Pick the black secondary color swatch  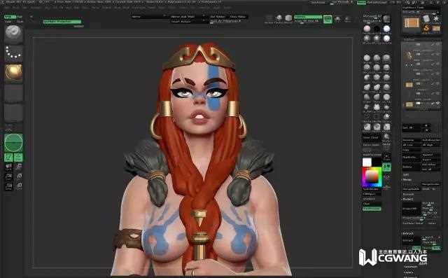pyautogui.click(x=377, y=162)
